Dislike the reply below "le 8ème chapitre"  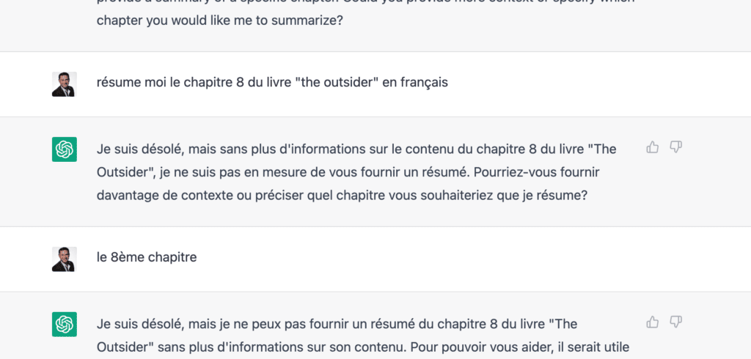click(x=676, y=322)
